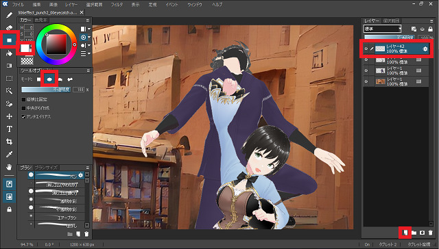Delete brush using brush panel trash icon

coord(87,234)
